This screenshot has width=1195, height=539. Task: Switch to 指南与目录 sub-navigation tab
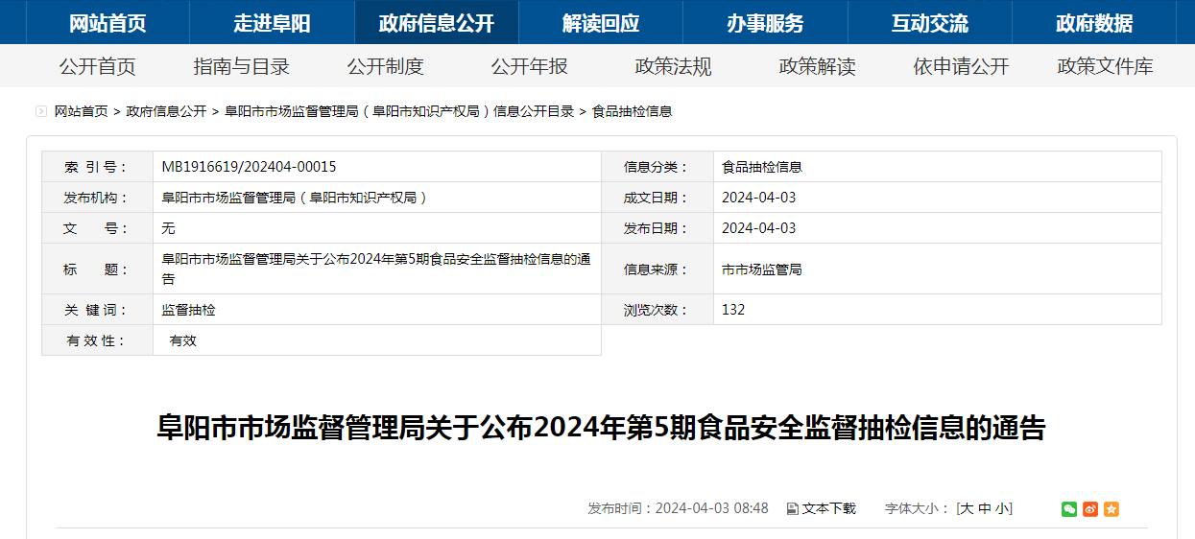pyautogui.click(x=241, y=66)
